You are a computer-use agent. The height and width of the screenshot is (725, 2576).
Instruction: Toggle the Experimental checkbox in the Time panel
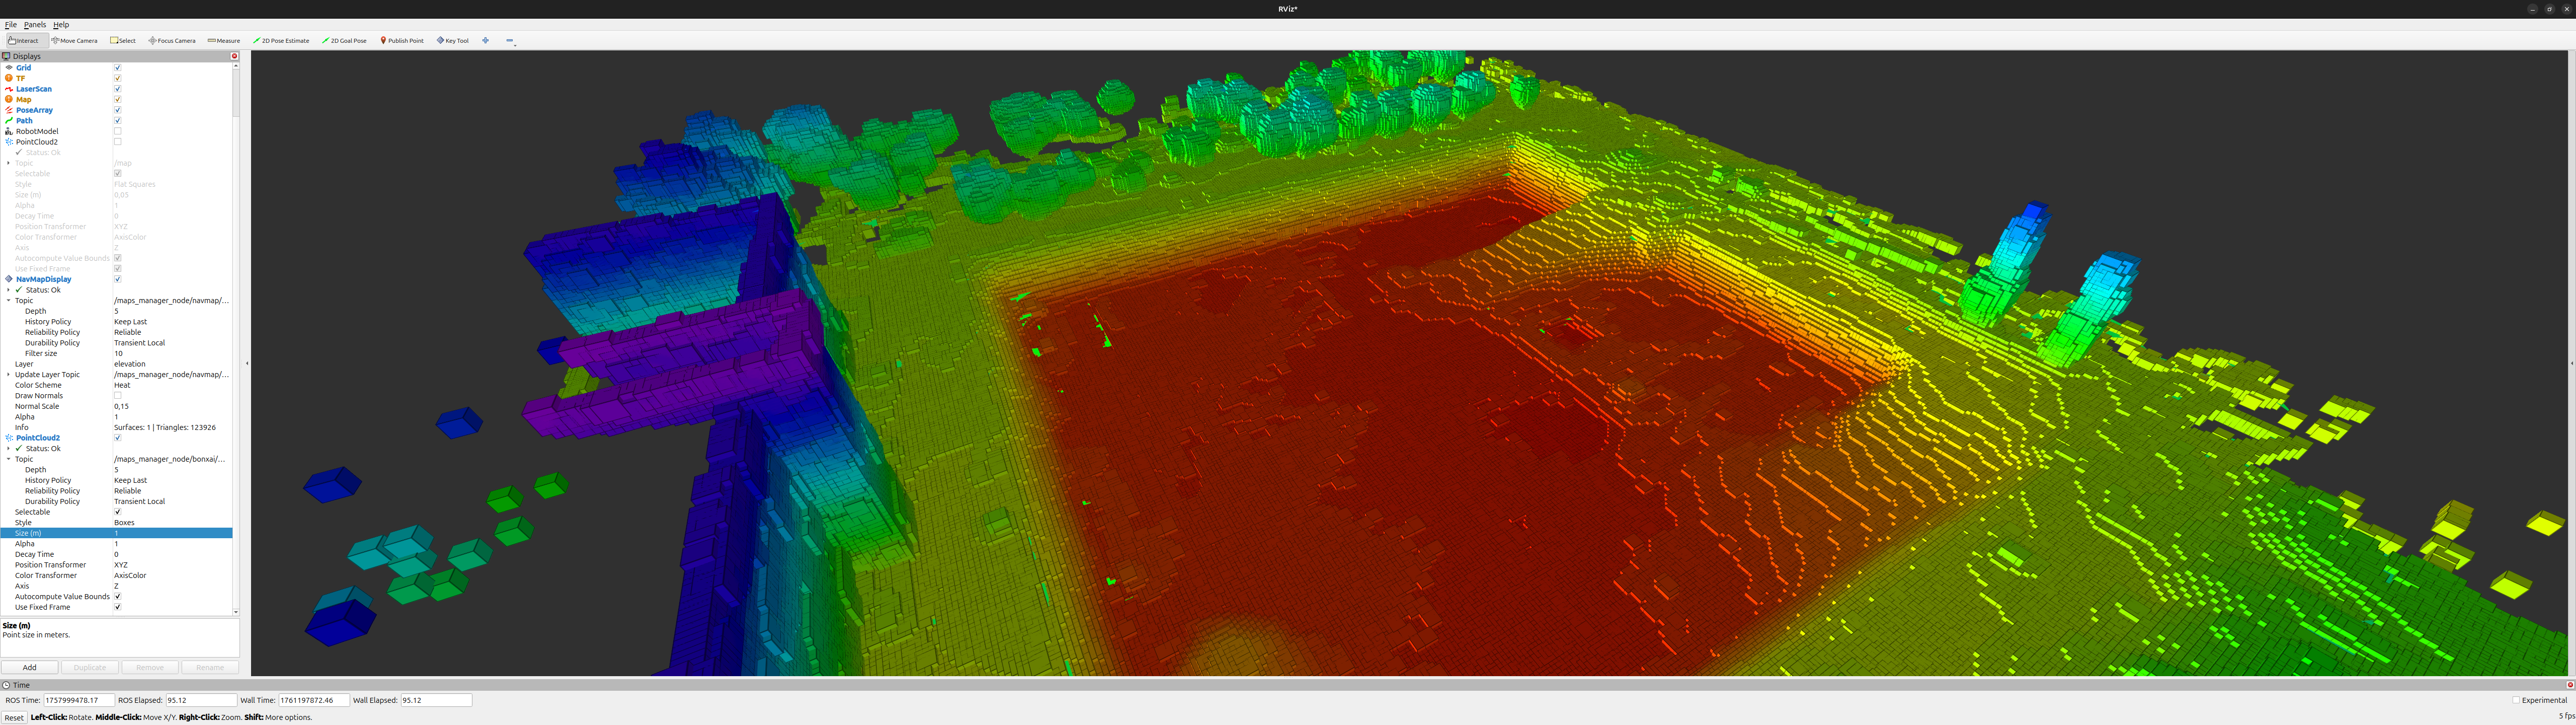click(2517, 699)
